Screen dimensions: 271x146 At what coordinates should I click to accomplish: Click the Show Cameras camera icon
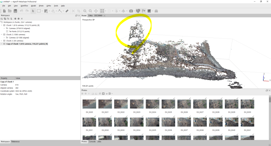tap(131, 11)
